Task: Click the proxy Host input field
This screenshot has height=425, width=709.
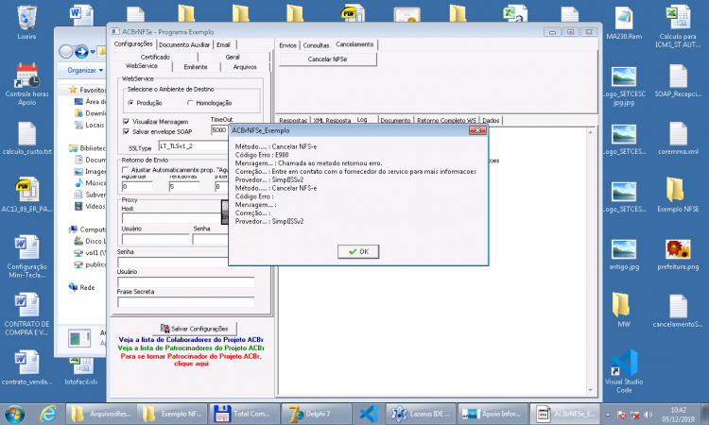Action: [x=171, y=217]
